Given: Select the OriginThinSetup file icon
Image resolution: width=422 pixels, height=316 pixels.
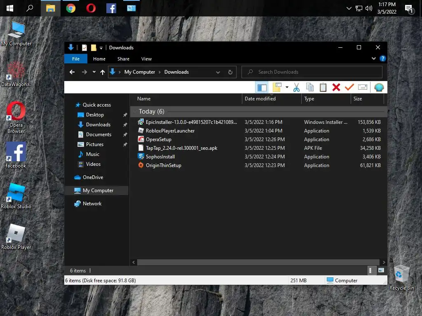Looking at the screenshot, I should click(141, 165).
